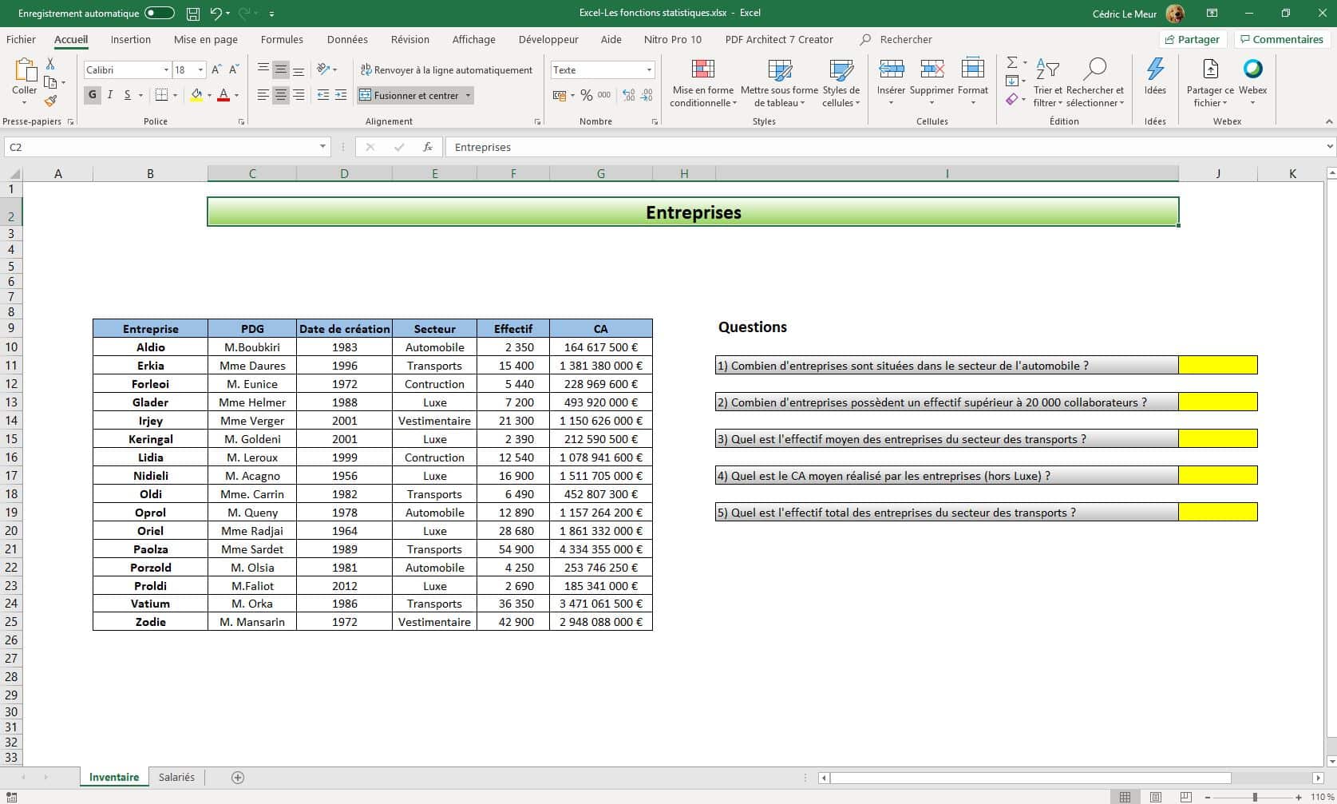Click the increase decimal icon
1337x804 pixels.
629,95
